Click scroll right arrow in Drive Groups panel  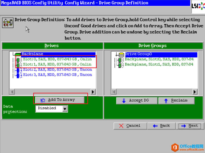195,92
